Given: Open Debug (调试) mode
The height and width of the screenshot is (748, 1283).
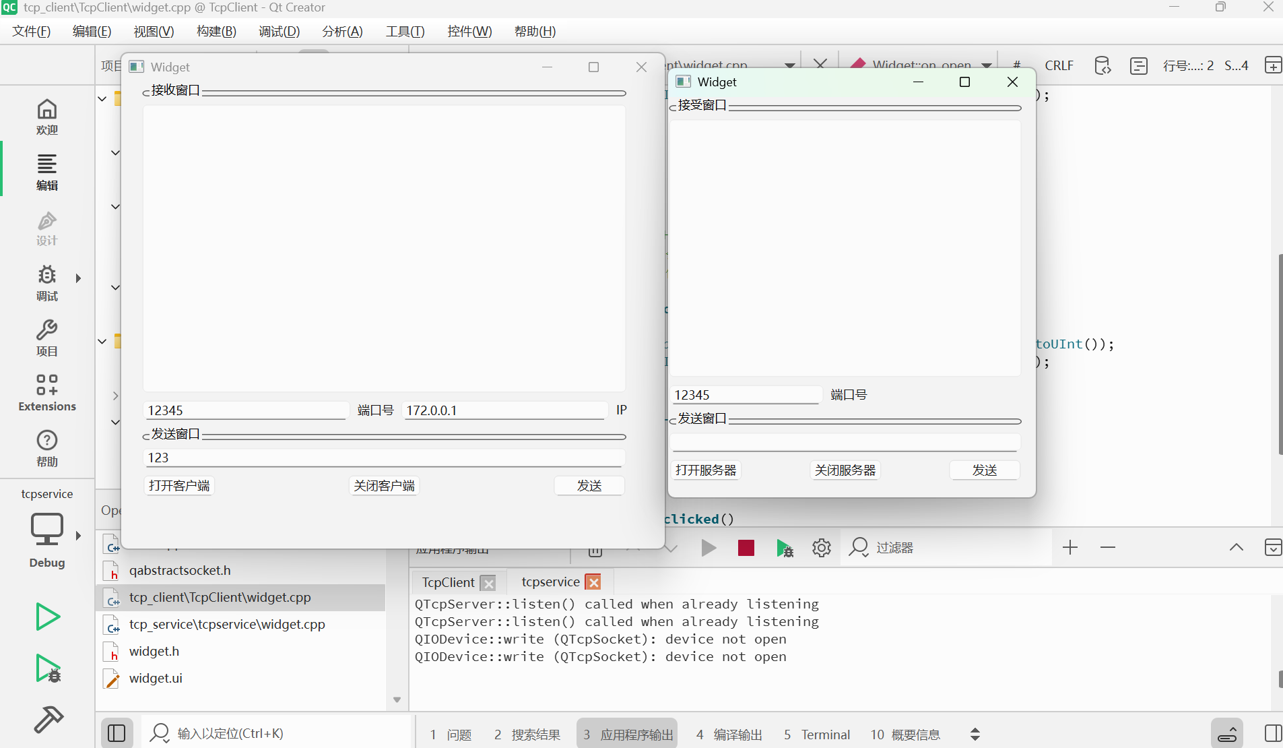Looking at the screenshot, I should [x=46, y=283].
